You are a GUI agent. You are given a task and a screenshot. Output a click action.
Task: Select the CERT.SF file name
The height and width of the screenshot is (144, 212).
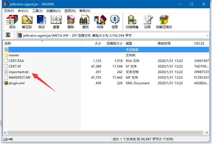pos(15,66)
